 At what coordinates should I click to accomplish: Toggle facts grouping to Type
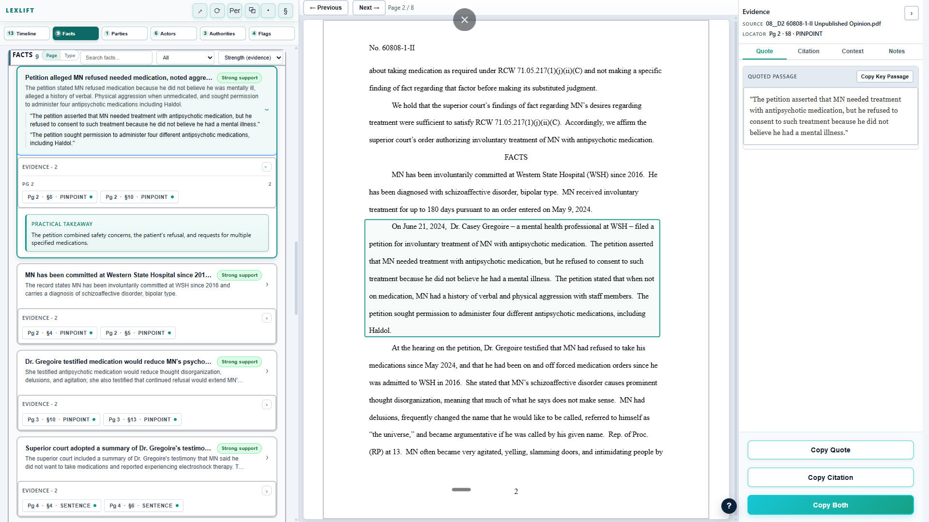tap(70, 56)
